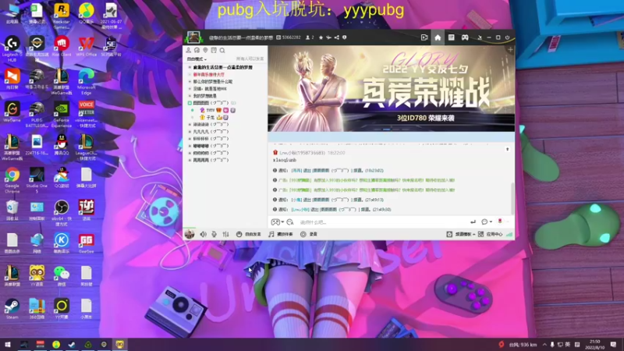Open the 自由模式 mode dropdown
624x351 pixels.
[x=197, y=59]
